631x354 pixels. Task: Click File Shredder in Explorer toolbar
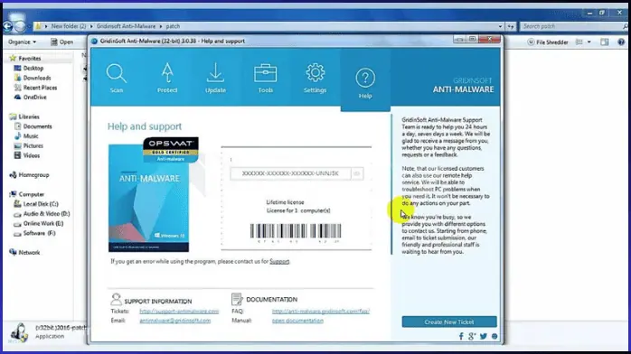548,42
